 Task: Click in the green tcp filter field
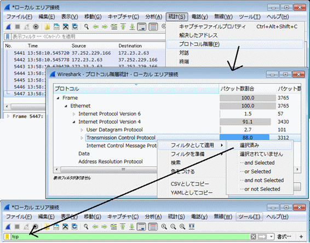click(130, 236)
